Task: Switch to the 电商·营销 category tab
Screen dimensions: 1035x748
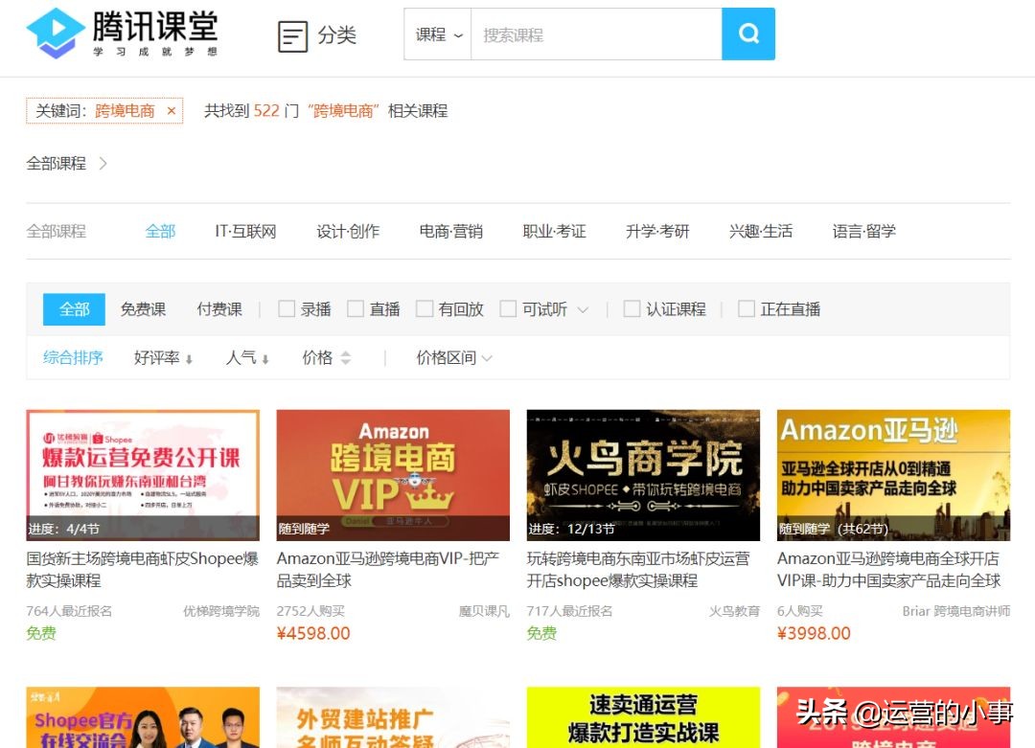Action: 449,231
